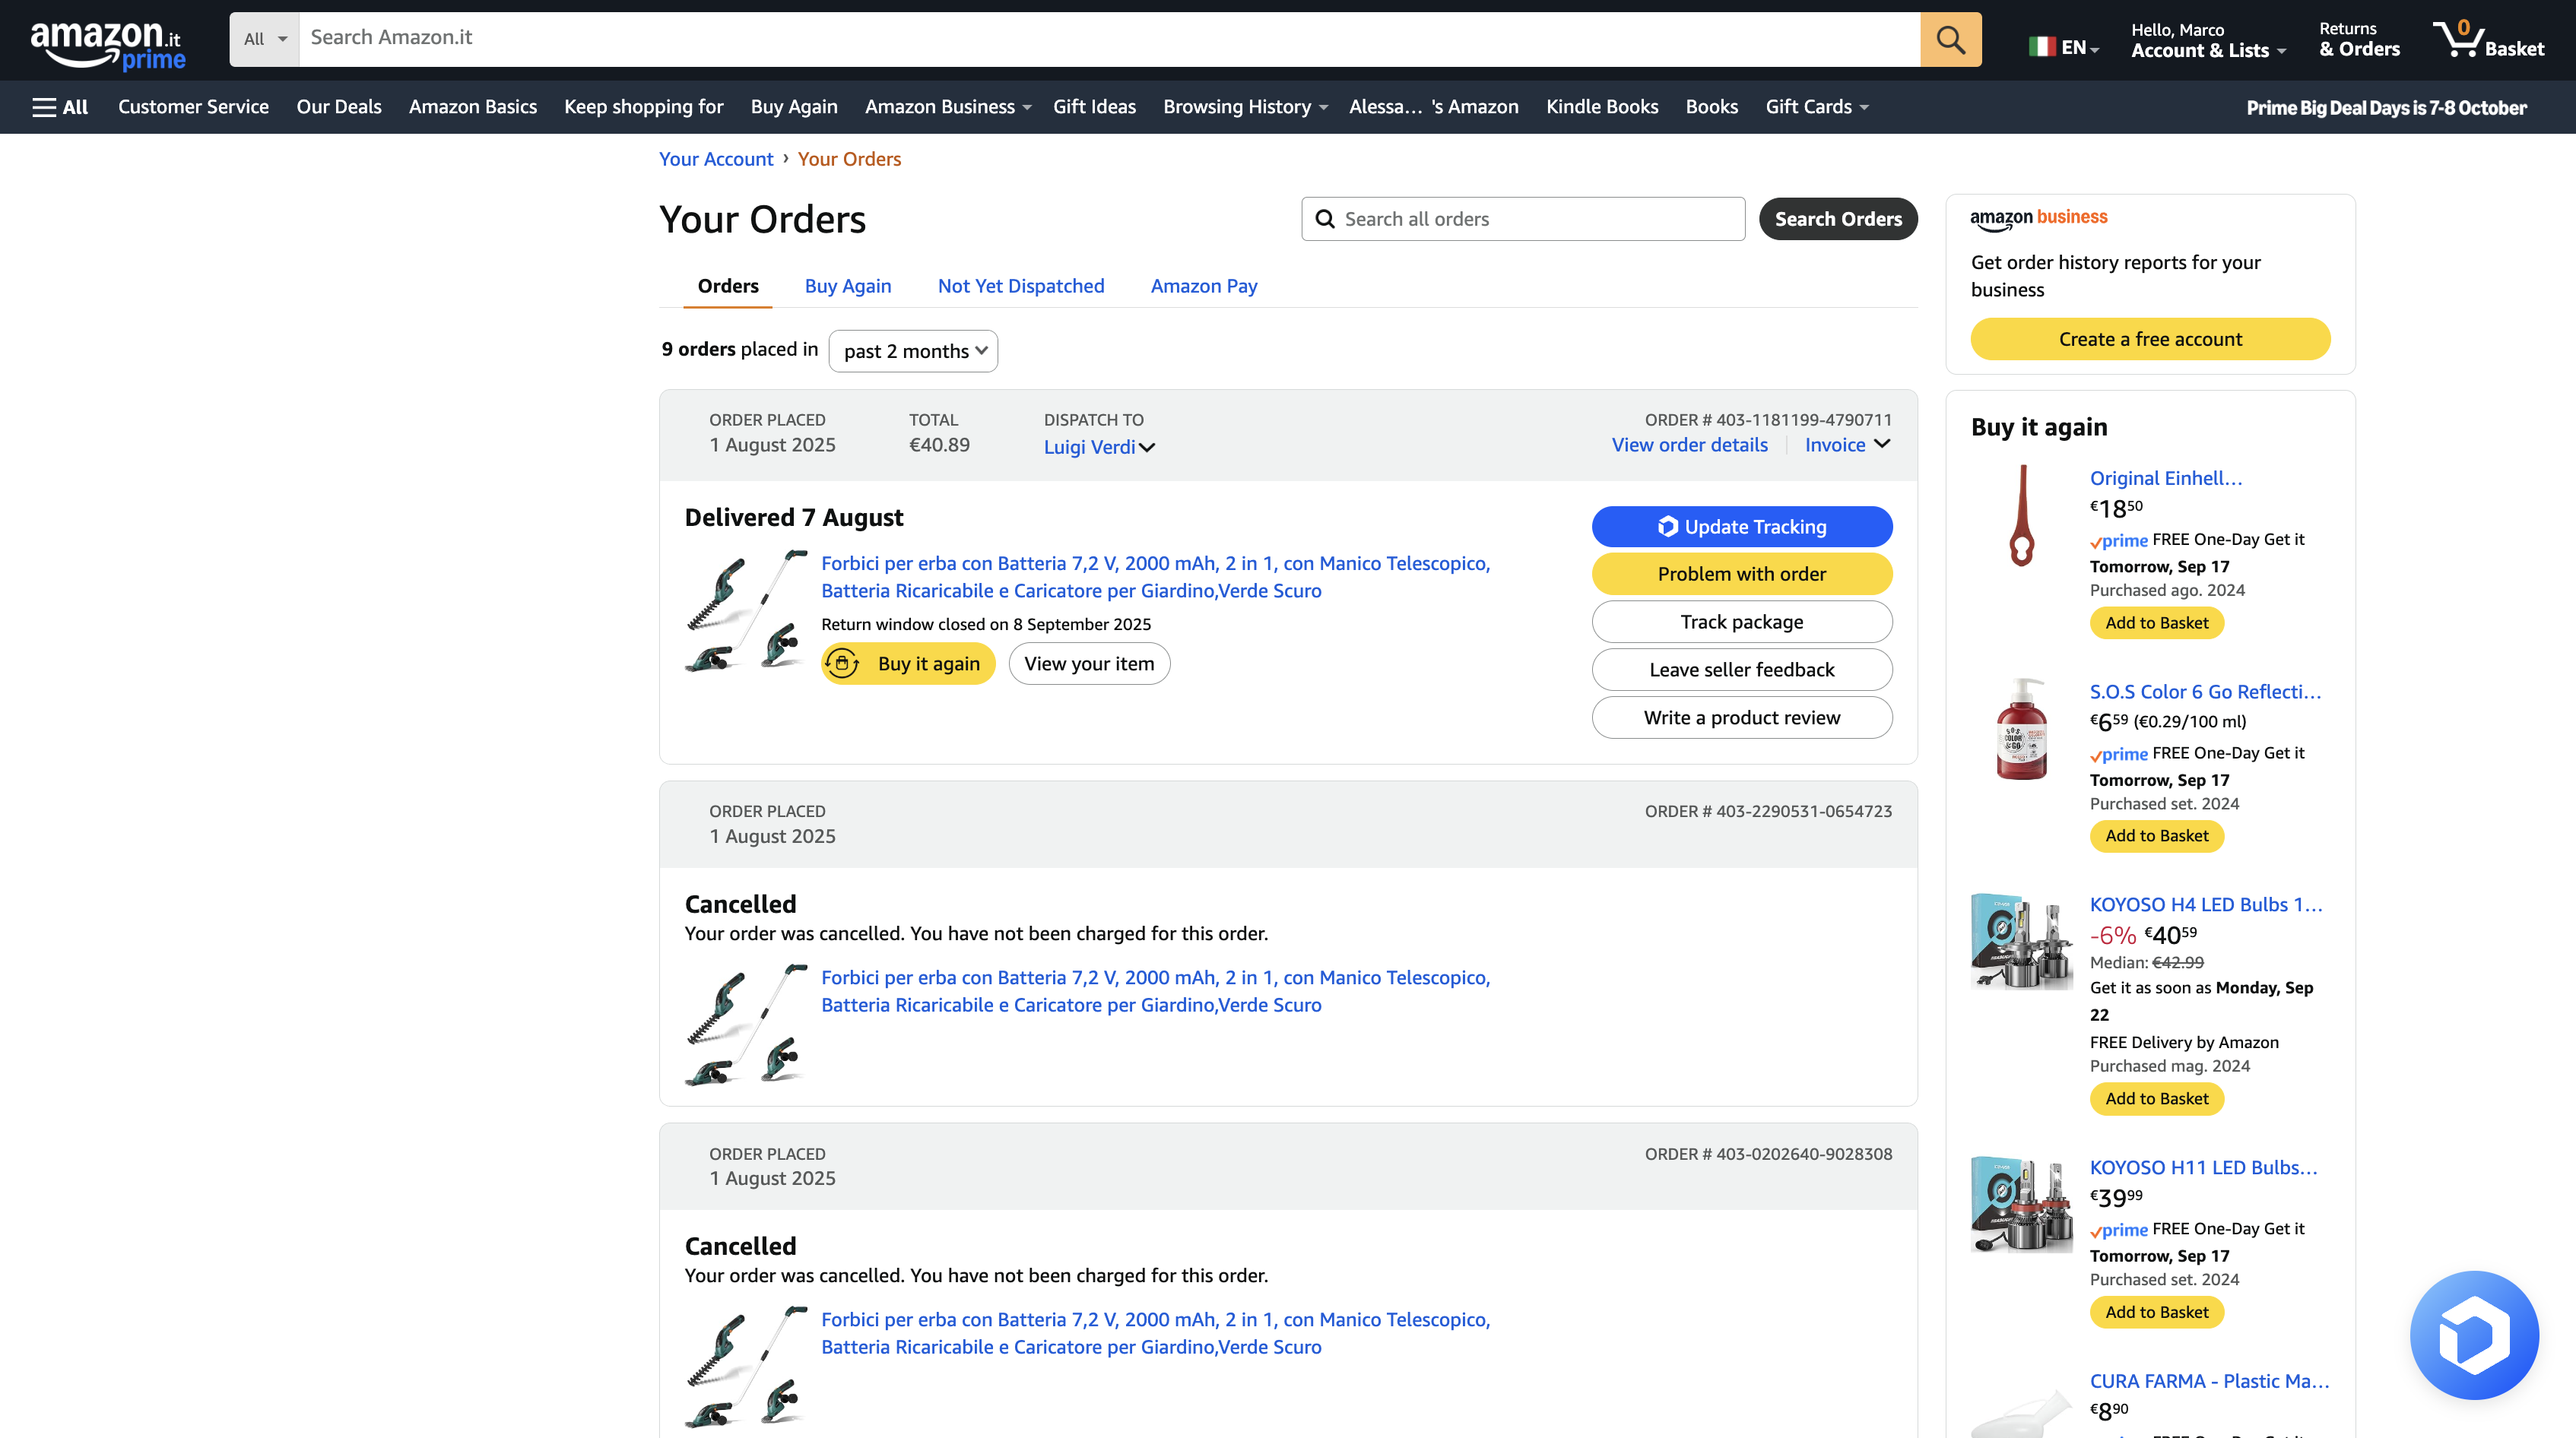The height and width of the screenshot is (1438, 2576).
Task: Select the Orders tab
Action: [728, 286]
